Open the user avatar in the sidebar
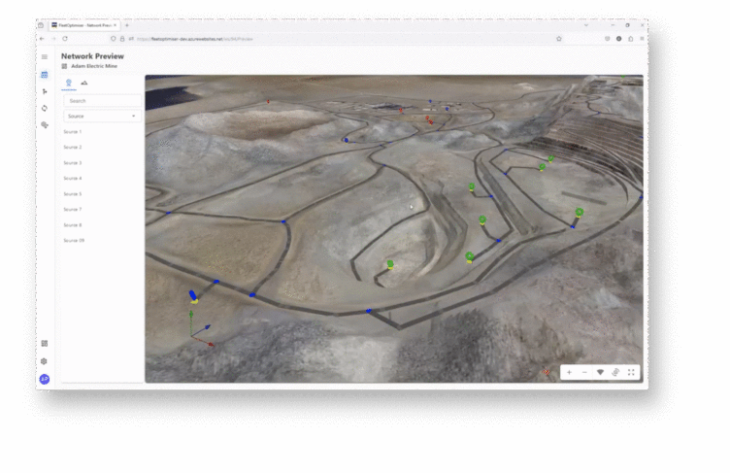730x473 pixels. pyautogui.click(x=45, y=379)
